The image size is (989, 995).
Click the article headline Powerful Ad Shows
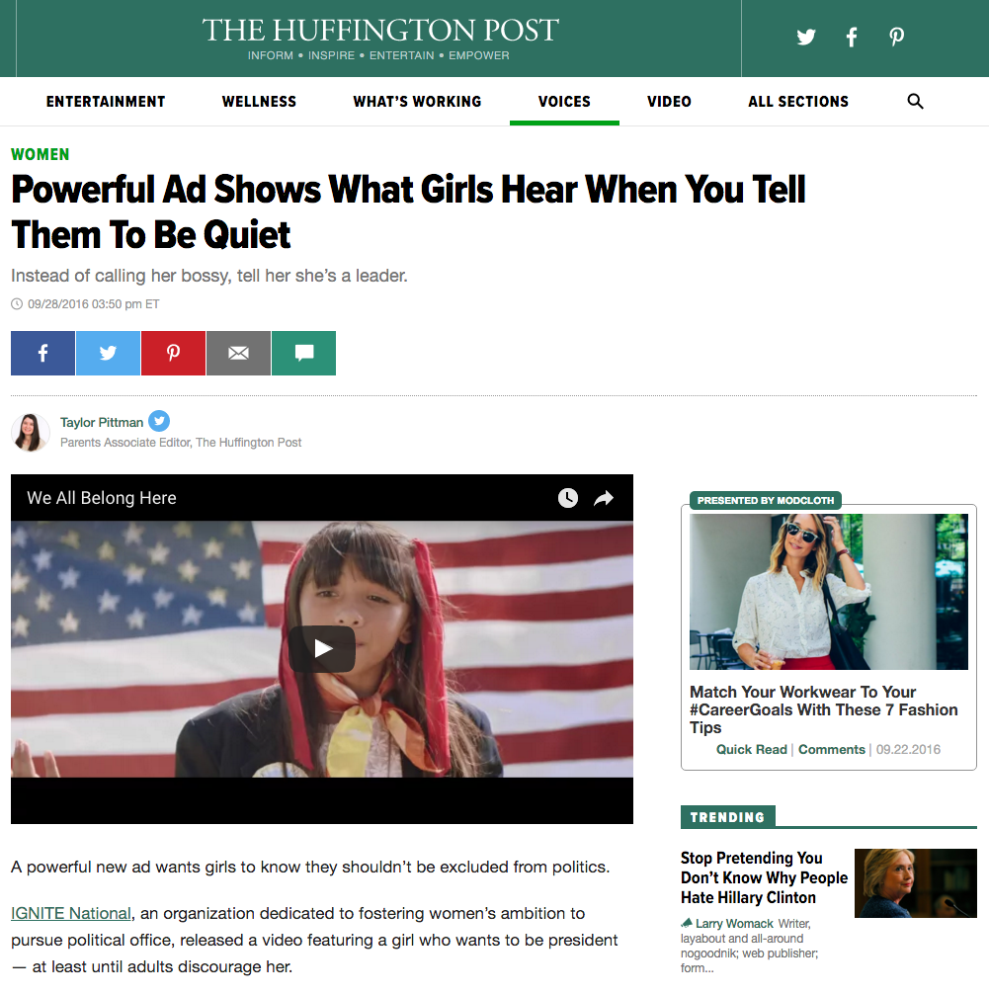(x=408, y=212)
